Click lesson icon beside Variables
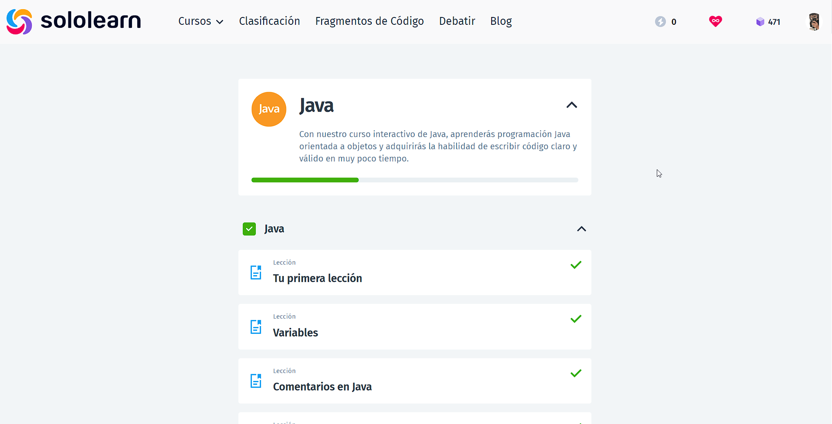Screen dimensions: 832x424 point(256,327)
